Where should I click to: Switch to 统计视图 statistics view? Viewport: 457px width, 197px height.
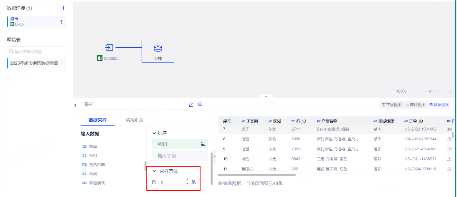(x=415, y=105)
